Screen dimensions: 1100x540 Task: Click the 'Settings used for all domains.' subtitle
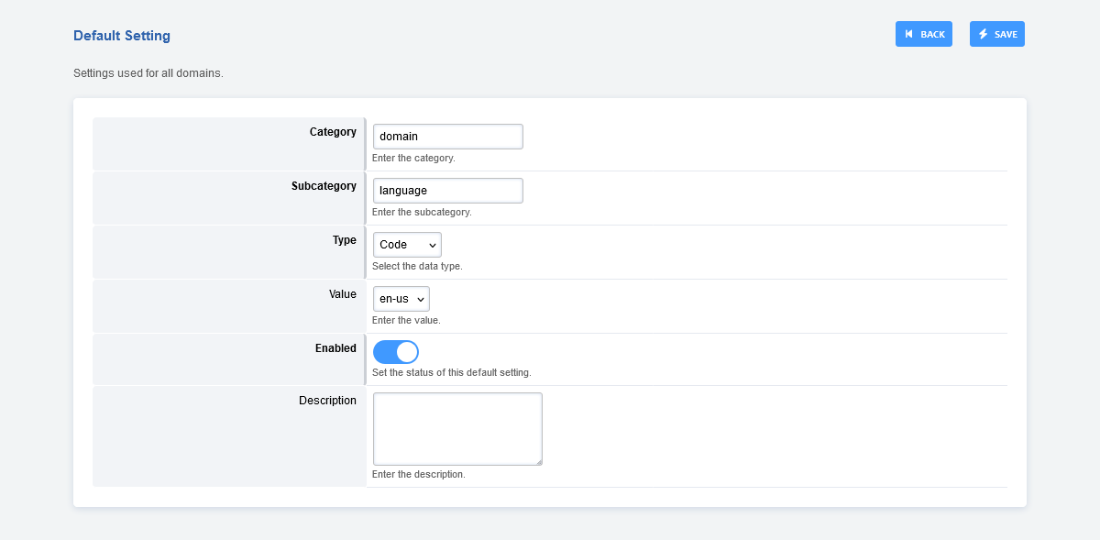[148, 73]
